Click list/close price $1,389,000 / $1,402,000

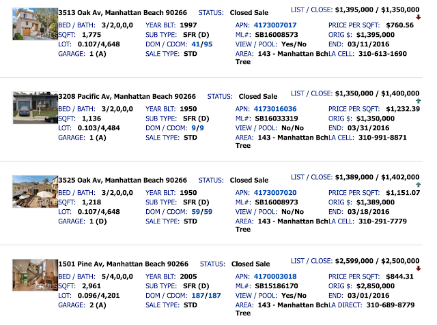pos(377,177)
